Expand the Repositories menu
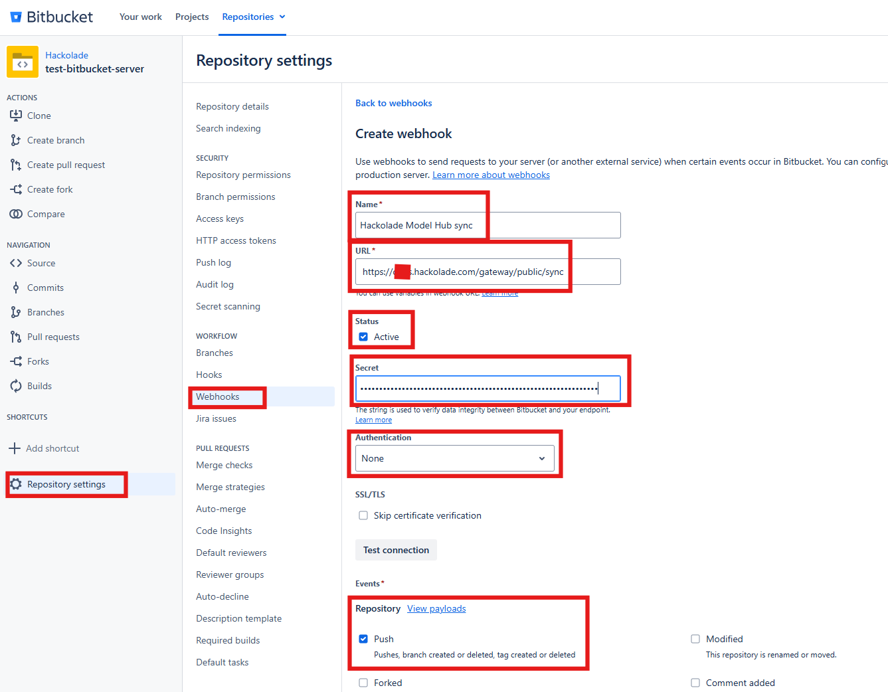Screen dimensions: 888x692 253,17
